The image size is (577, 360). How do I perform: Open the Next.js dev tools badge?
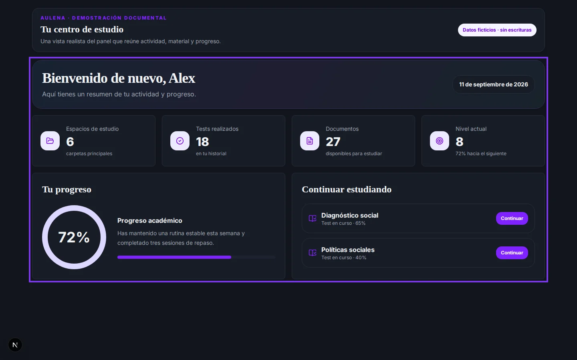click(15, 345)
